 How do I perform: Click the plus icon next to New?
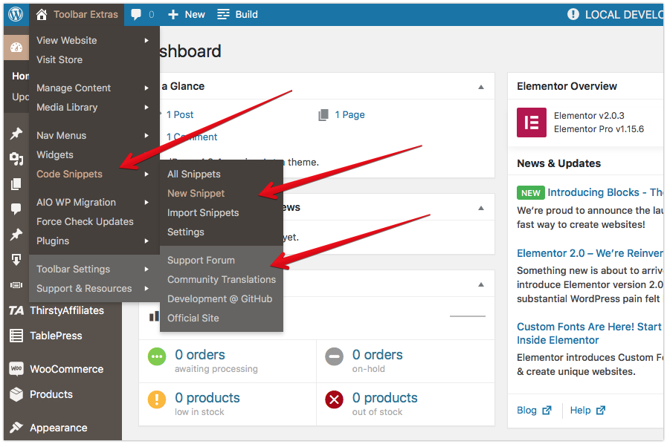[173, 15]
